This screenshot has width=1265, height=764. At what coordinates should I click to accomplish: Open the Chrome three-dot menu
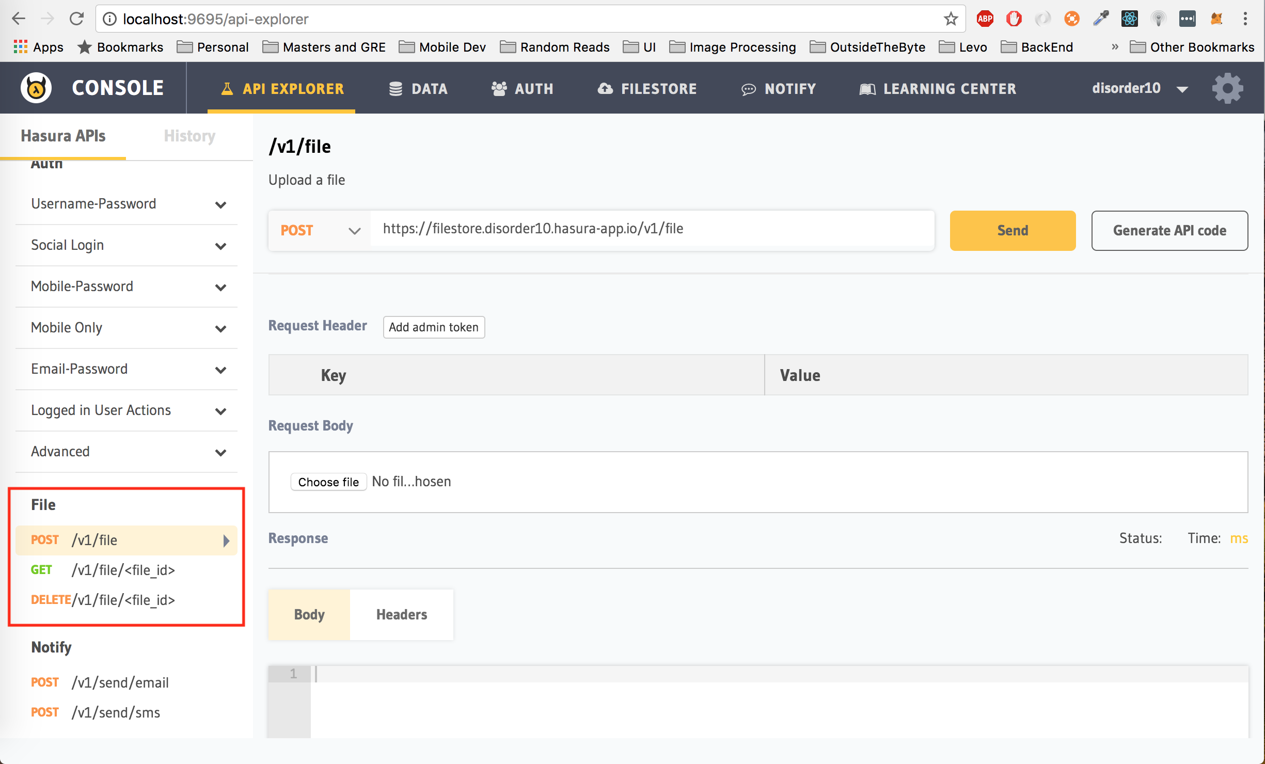point(1245,19)
